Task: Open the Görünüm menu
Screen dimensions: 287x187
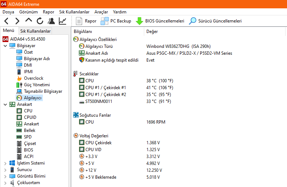Action: click(28, 12)
